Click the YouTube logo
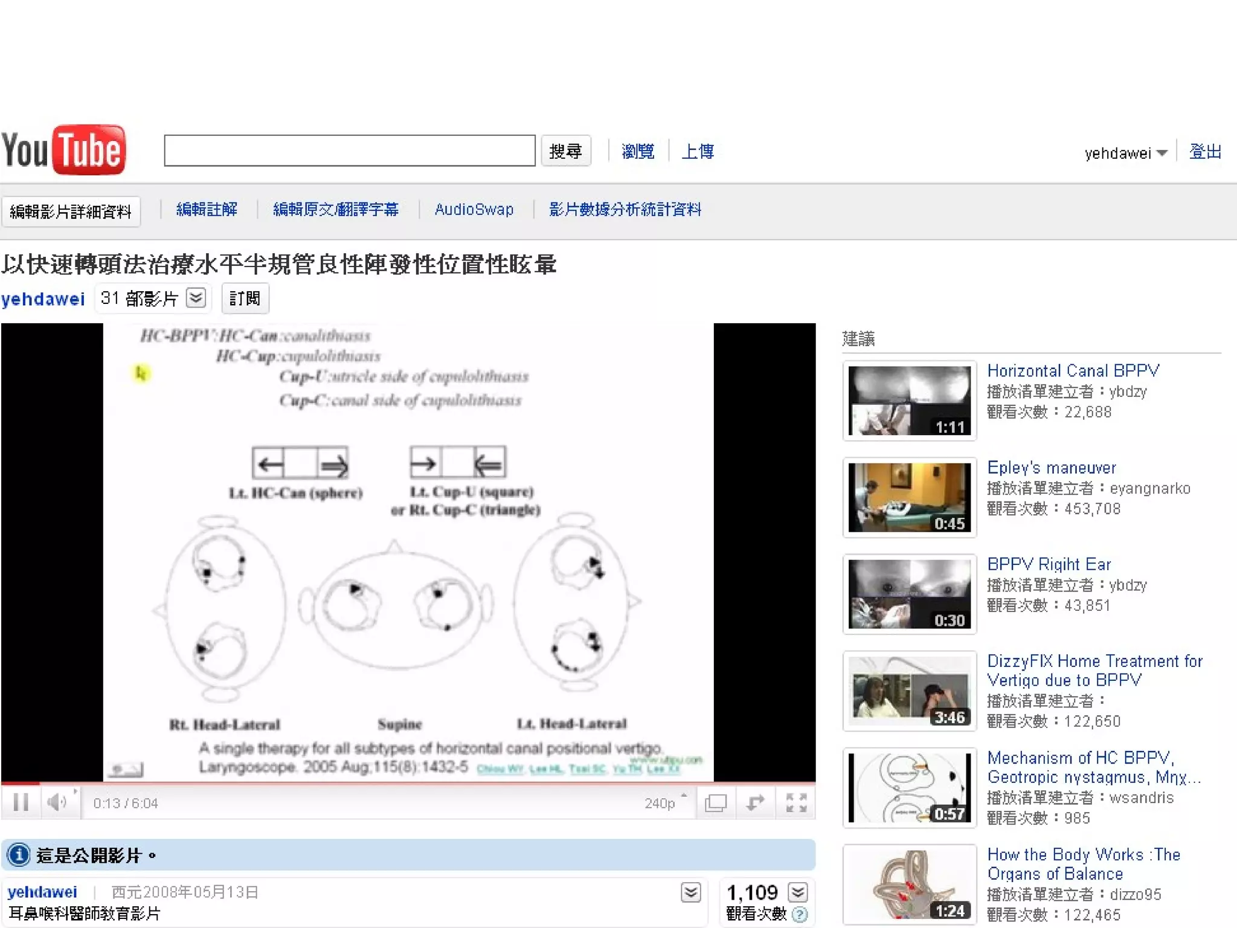 63,150
